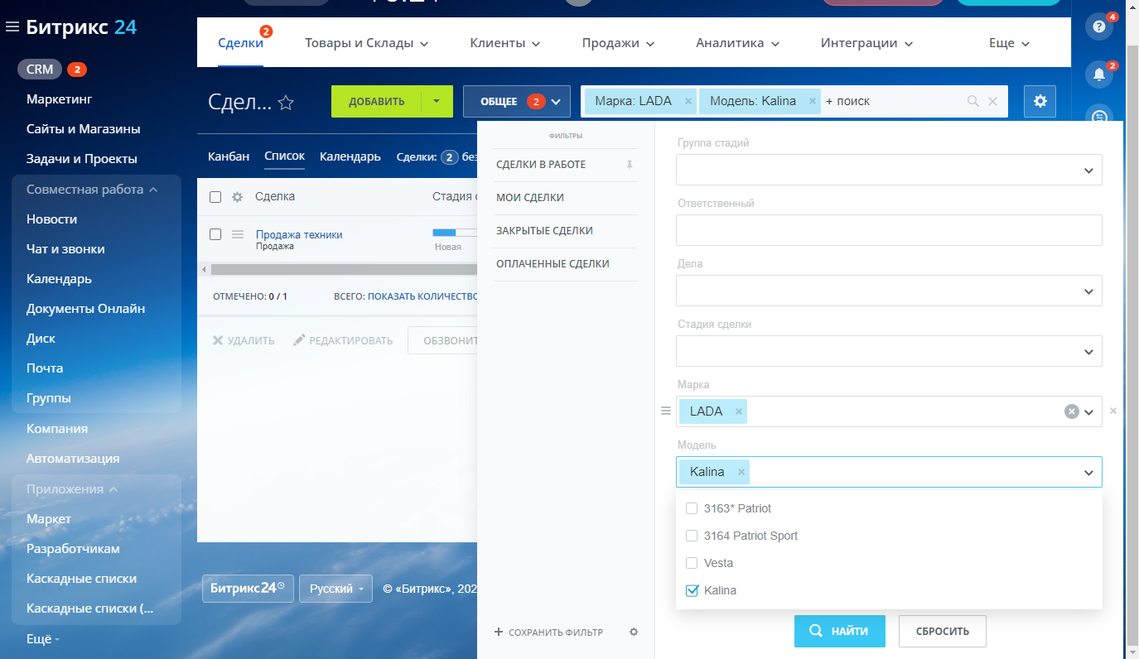Click inside the Ответственный input field

click(x=889, y=230)
